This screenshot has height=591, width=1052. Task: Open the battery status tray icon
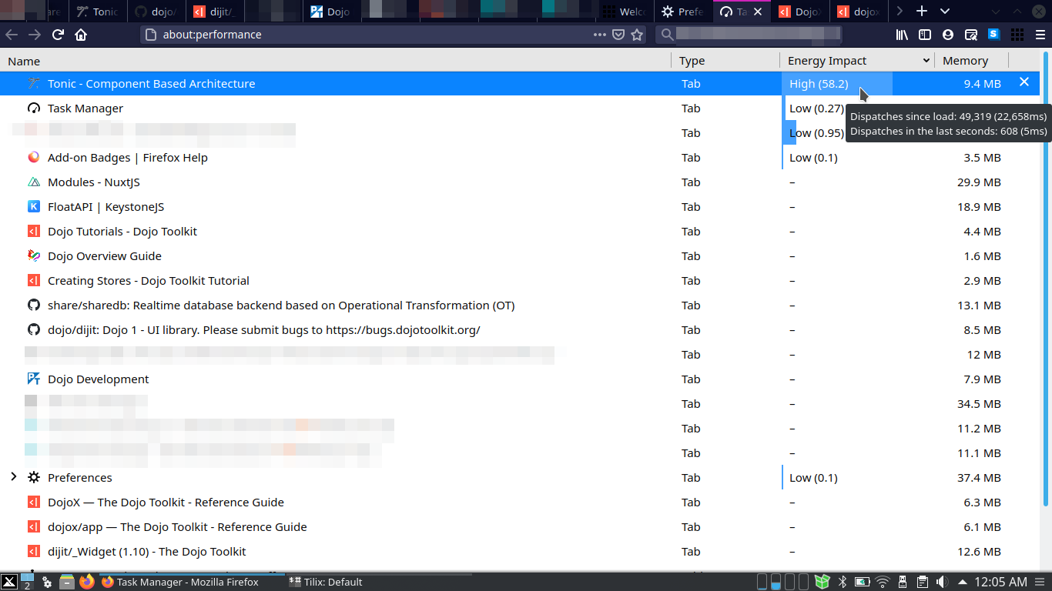pos(863,582)
